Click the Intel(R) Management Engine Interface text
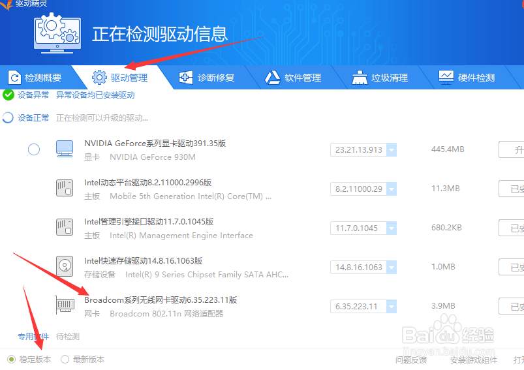This screenshot has width=524, height=370. pos(181,236)
